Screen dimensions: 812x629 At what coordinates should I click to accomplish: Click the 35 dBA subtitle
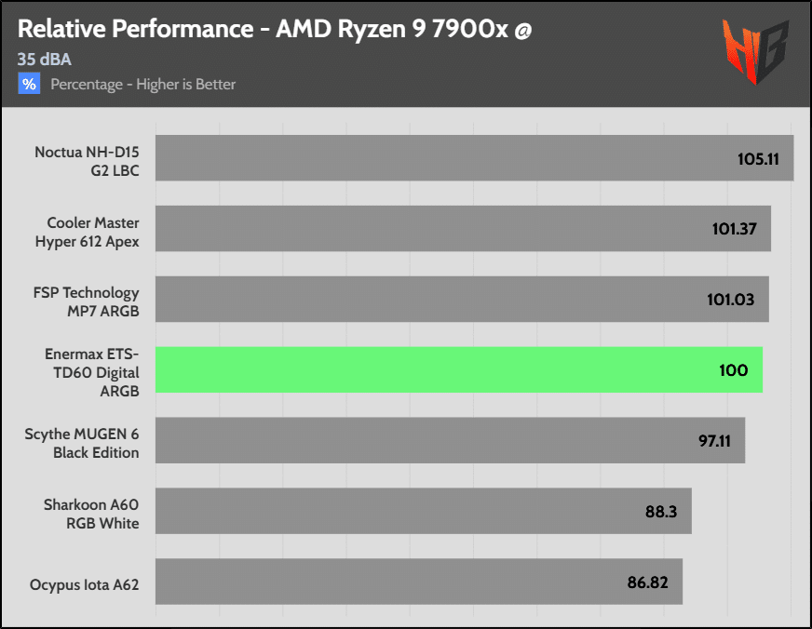45,60
